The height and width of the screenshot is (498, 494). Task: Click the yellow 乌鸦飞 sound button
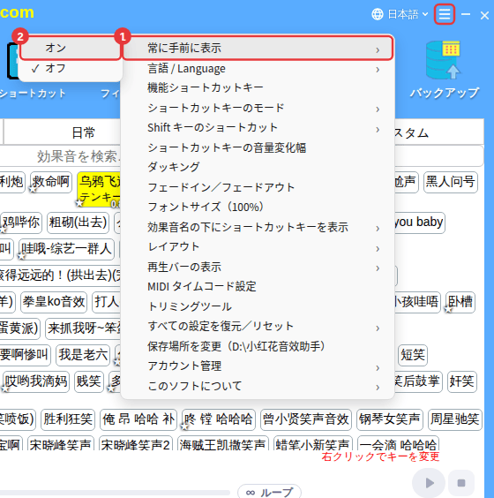pos(99,190)
